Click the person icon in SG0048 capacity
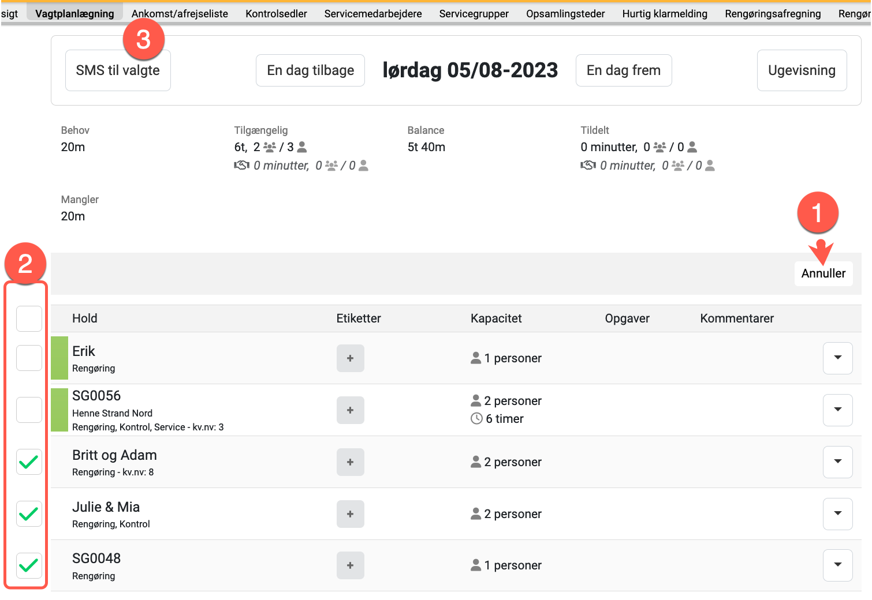Viewport: 872px width, 600px height. 476,565
